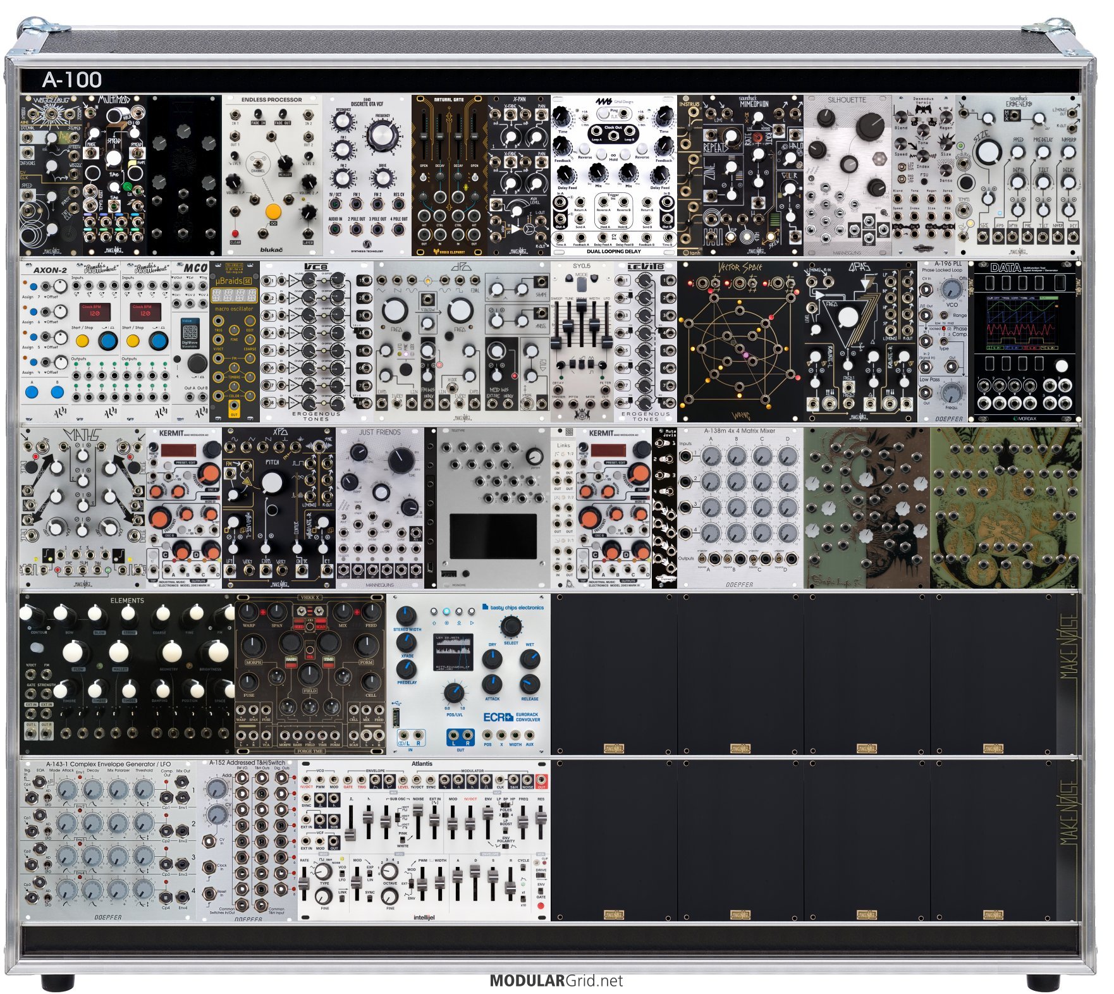Click the ECR+ Eurorack Convolver logo
Viewport: 1114px width, 994px height.
(511, 717)
